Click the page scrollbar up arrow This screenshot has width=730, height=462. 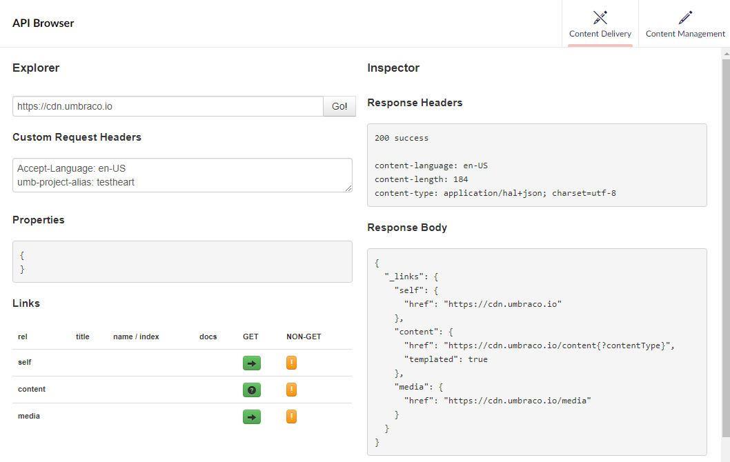(725, 52)
